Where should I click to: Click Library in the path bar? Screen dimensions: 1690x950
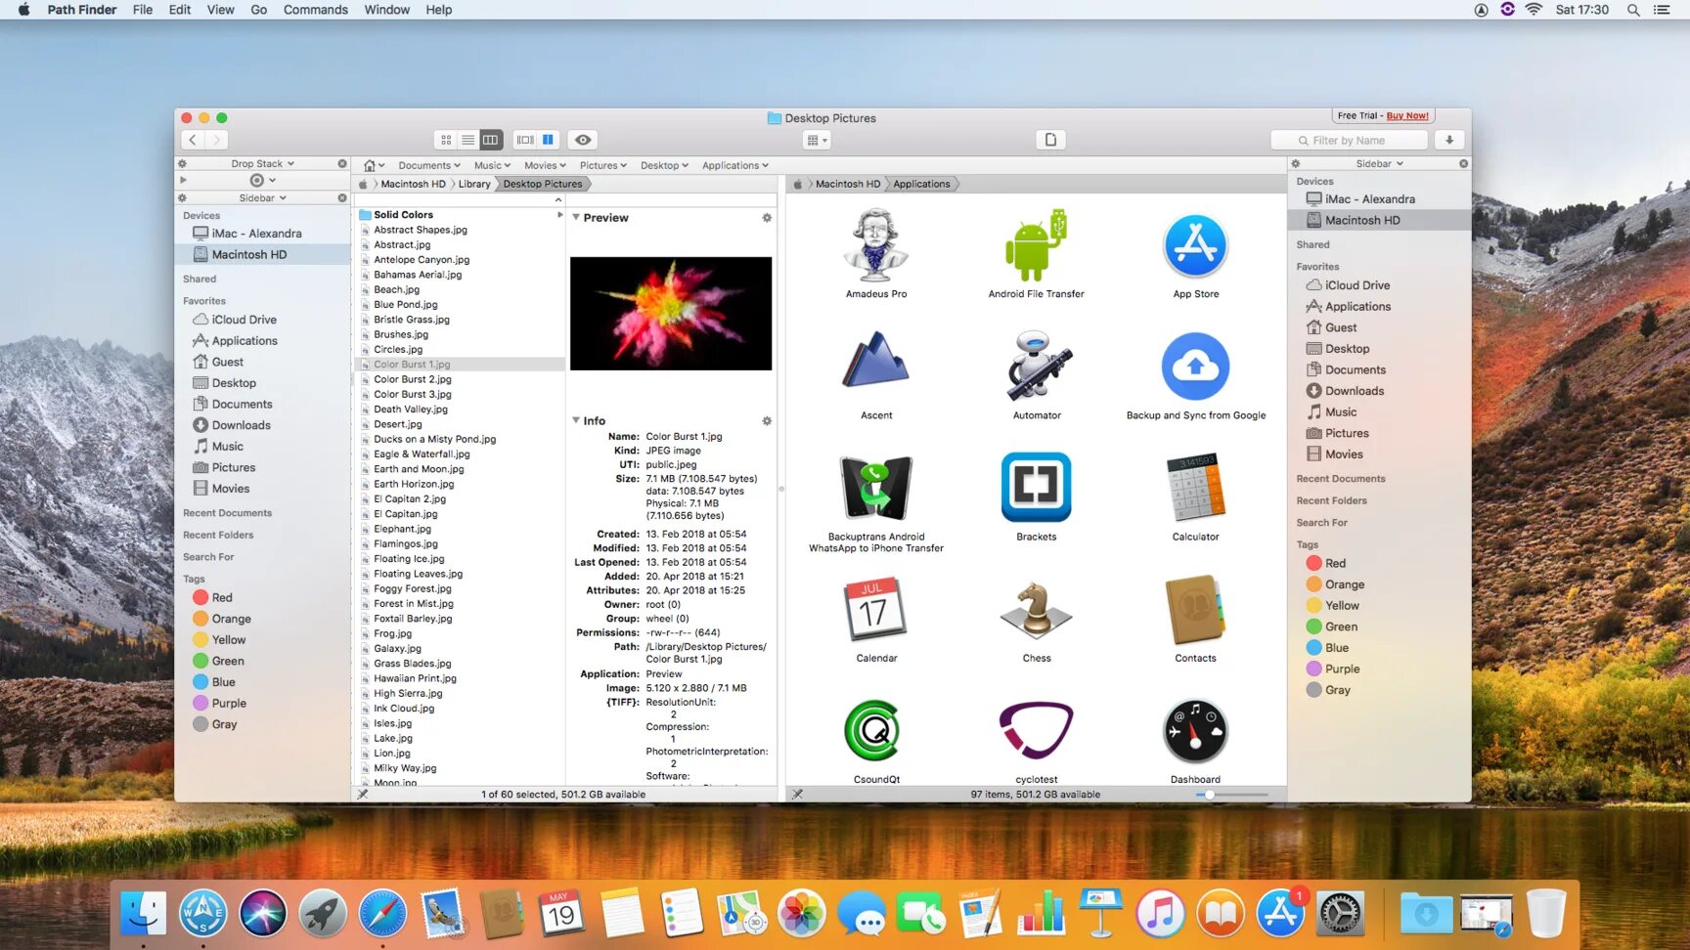click(474, 184)
